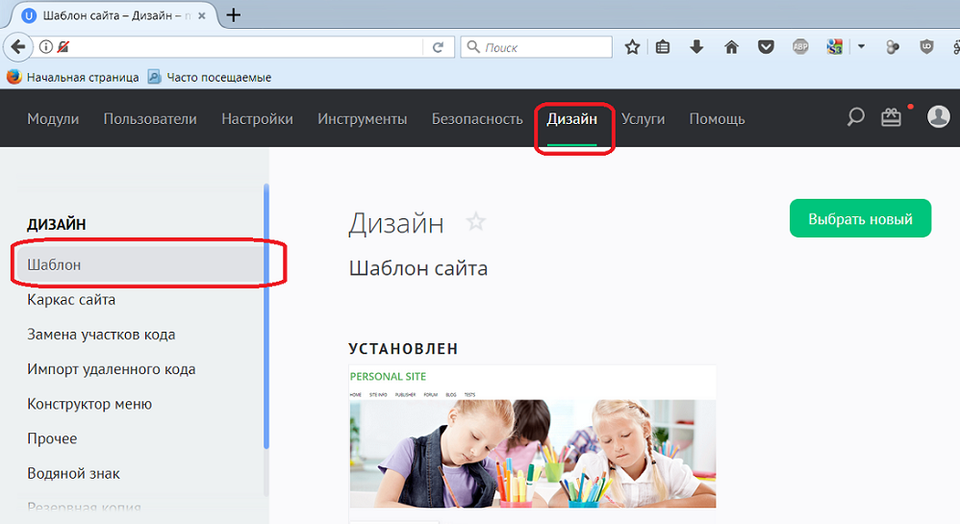The height and width of the screenshot is (524, 960).
Task: Select Замена участков кода in sidebar
Action: click(101, 335)
